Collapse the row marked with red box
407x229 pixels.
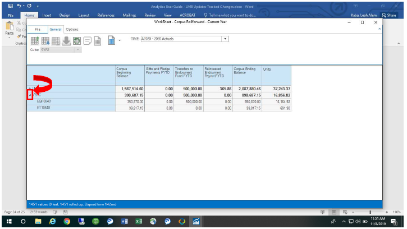[x=30, y=95]
